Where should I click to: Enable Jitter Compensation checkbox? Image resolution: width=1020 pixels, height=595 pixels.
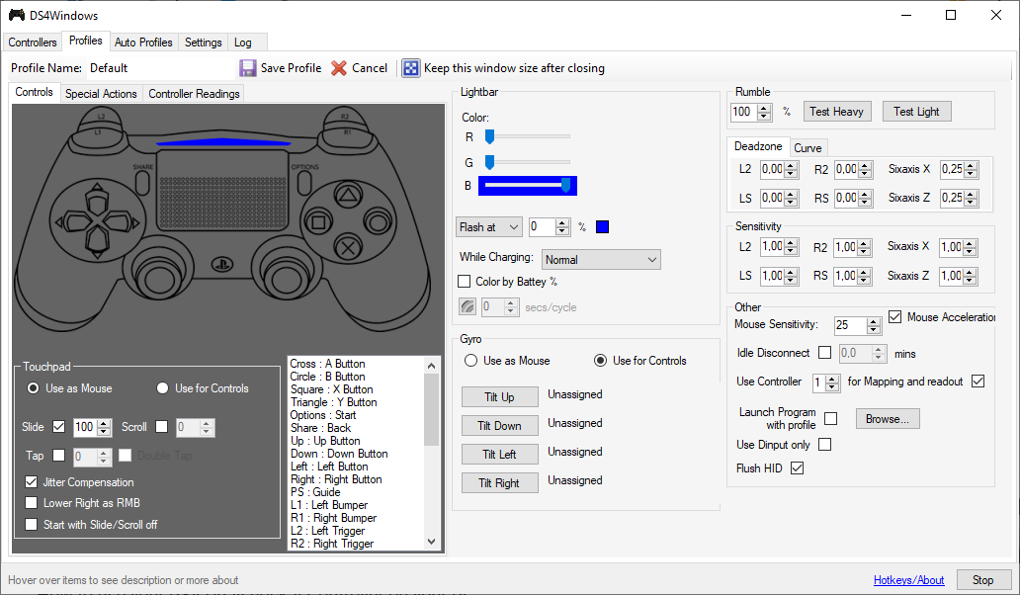32,482
